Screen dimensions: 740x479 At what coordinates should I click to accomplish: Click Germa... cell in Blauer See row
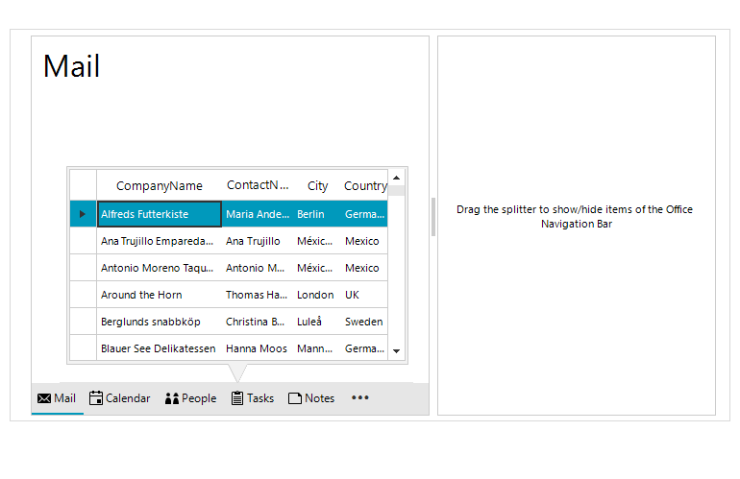[364, 348]
